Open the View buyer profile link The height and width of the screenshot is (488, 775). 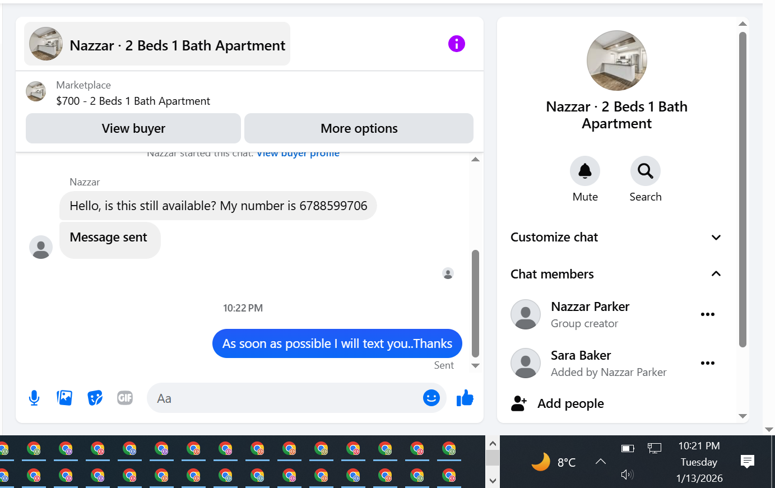(x=298, y=154)
